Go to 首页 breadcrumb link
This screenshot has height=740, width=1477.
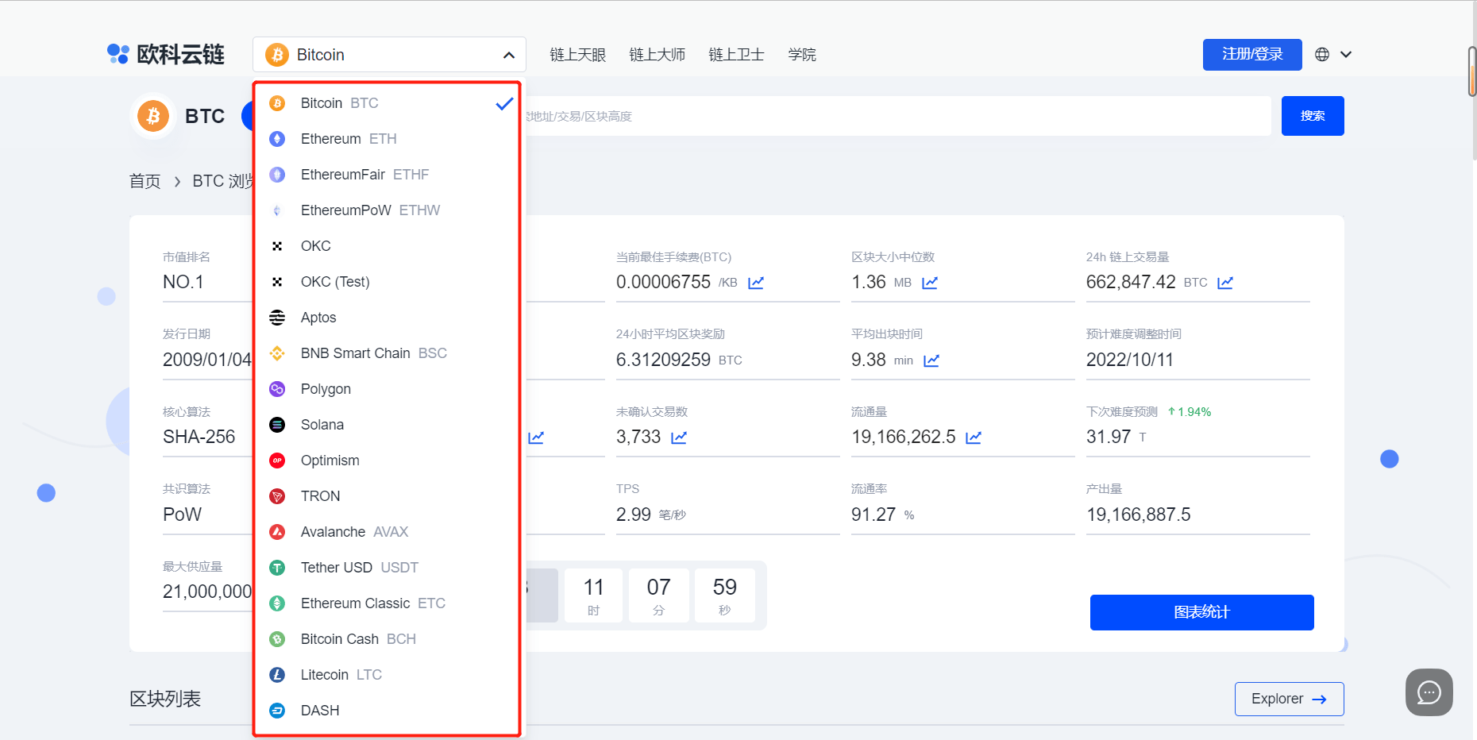tap(145, 181)
